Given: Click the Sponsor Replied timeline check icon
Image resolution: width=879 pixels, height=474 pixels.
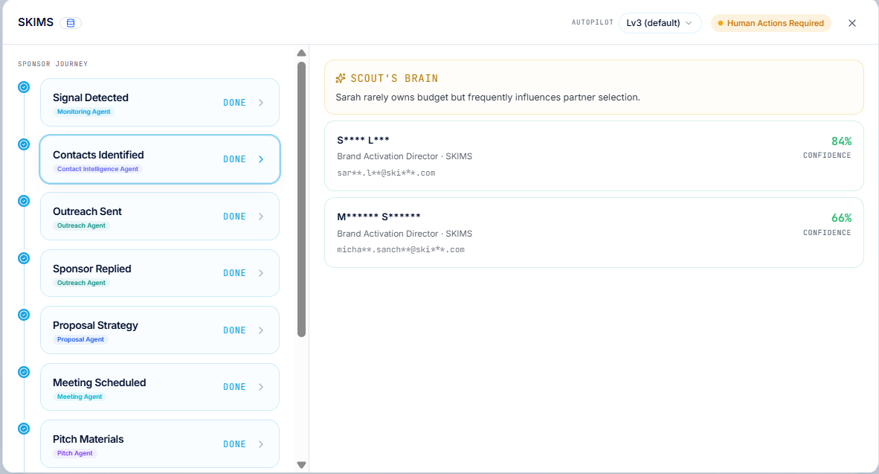Looking at the screenshot, I should (x=24, y=258).
